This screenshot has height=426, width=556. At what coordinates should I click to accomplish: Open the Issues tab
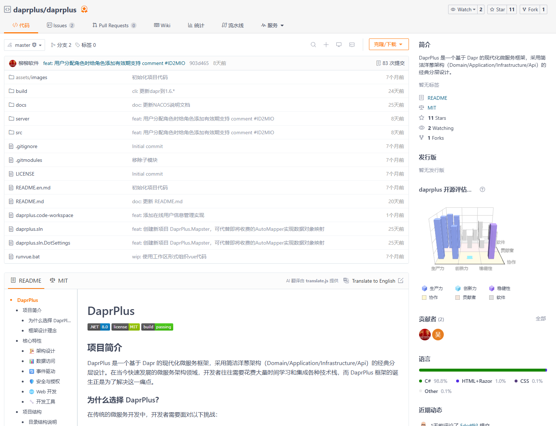click(x=61, y=25)
